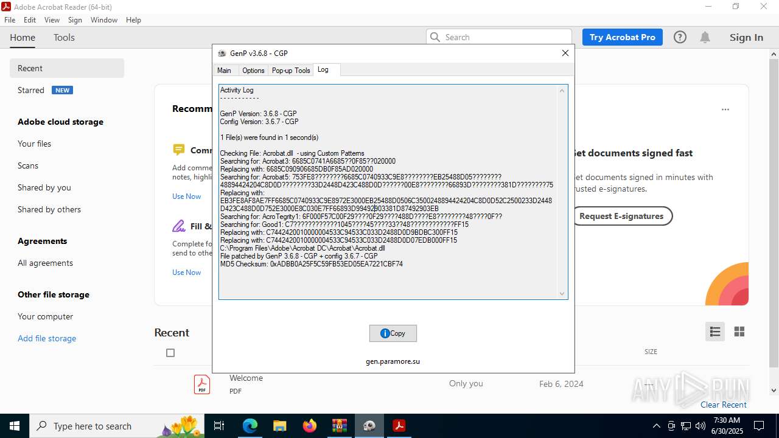This screenshot has height=438, width=779.
Task: Click the Copy button in GenP
Action: pyautogui.click(x=393, y=333)
